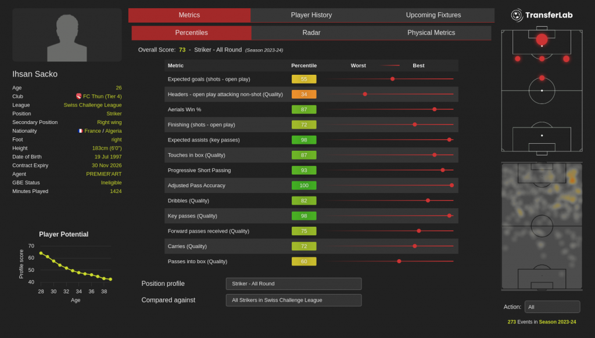This screenshot has width=595, height=338.
Task: Click the France nationality flag icon
Action: [x=80, y=131]
